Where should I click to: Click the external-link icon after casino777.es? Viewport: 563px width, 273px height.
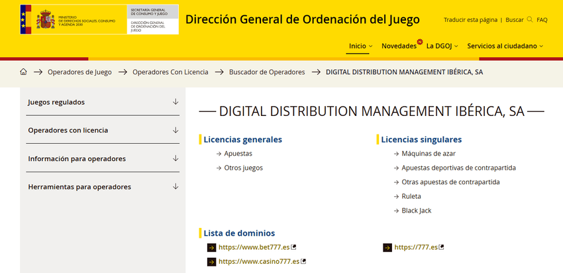303,261
